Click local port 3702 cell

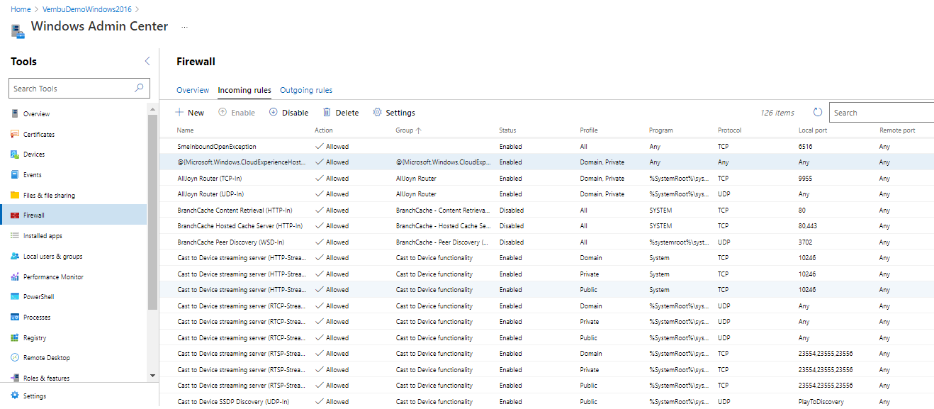coord(806,242)
